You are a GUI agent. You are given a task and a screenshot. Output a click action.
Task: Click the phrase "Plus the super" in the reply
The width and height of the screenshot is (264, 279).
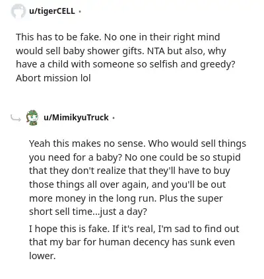(x=191, y=198)
